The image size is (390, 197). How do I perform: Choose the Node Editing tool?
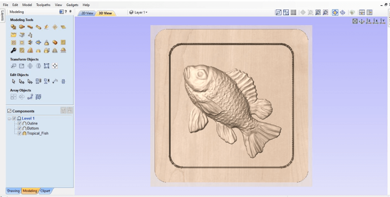(x=22, y=81)
